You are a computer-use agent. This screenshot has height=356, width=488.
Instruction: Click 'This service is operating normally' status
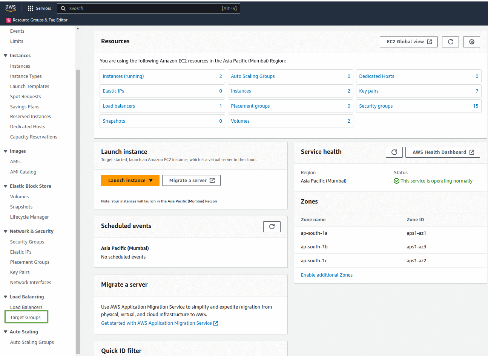click(433, 181)
